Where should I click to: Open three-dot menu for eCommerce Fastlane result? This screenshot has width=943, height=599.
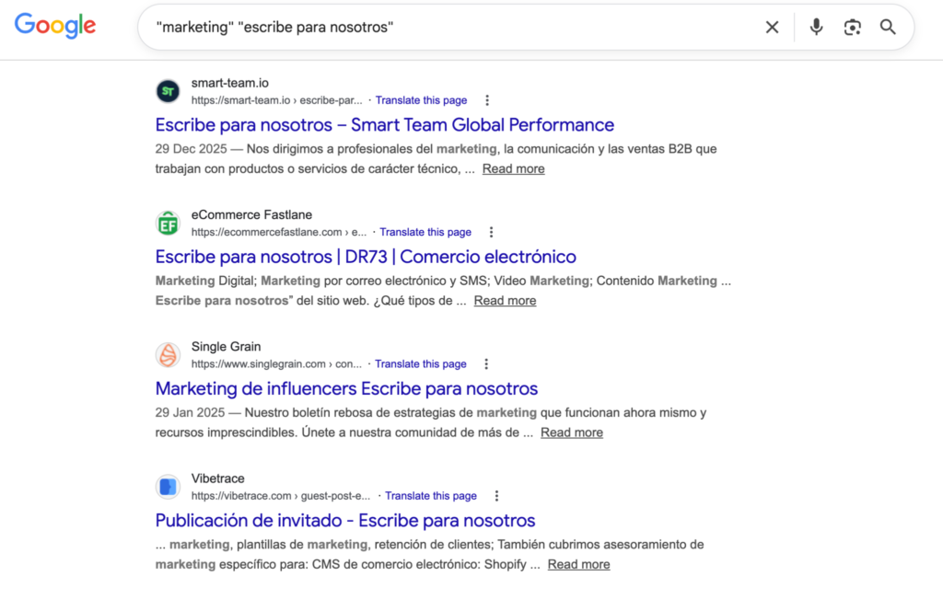coord(492,232)
